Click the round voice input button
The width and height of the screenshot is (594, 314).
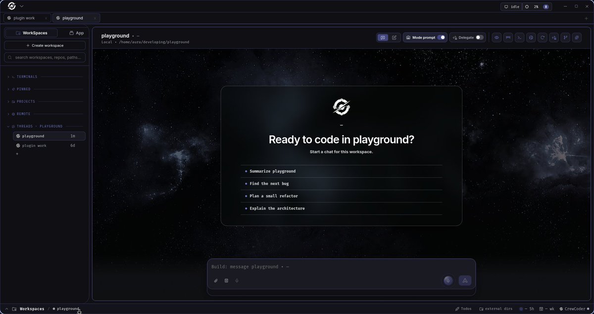[x=448, y=280]
